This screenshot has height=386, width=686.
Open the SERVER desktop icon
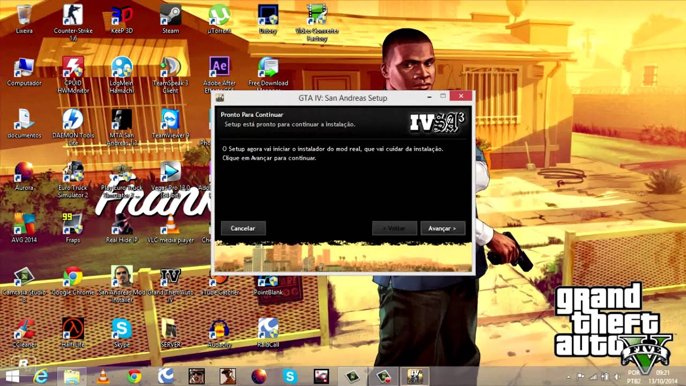pos(170,333)
